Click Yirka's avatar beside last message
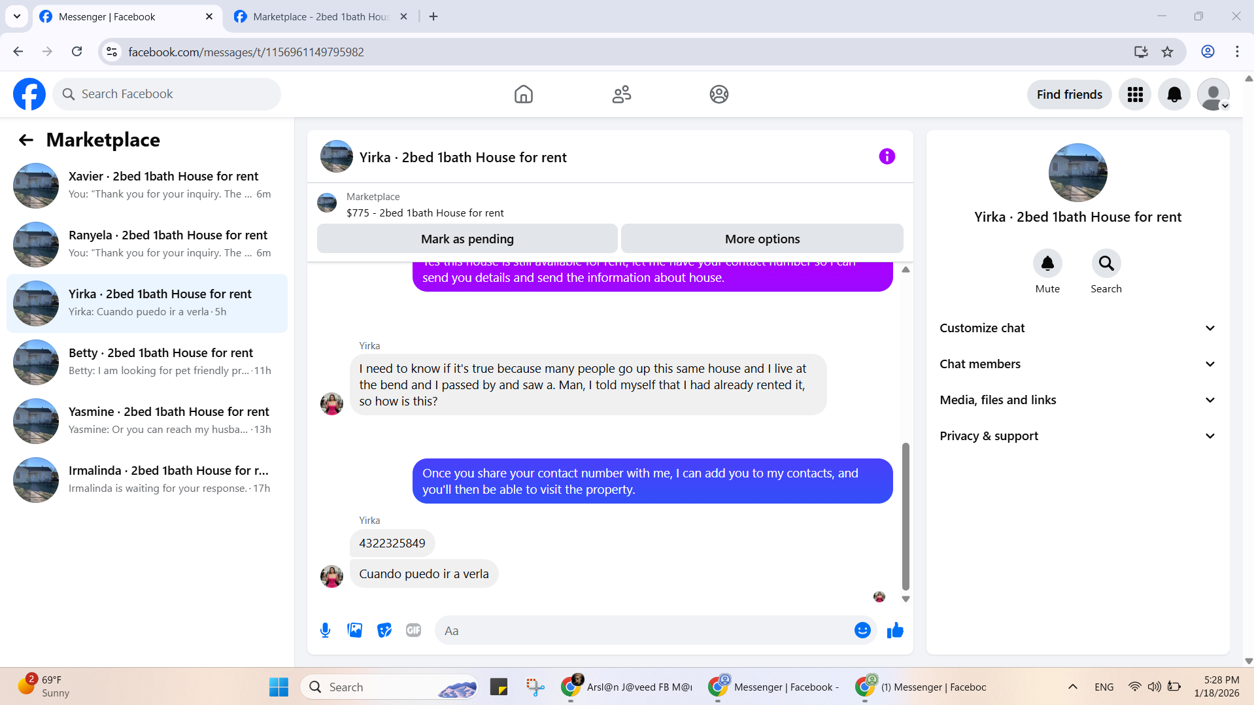This screenshot has height=705, width=1254. pos(331,576)
